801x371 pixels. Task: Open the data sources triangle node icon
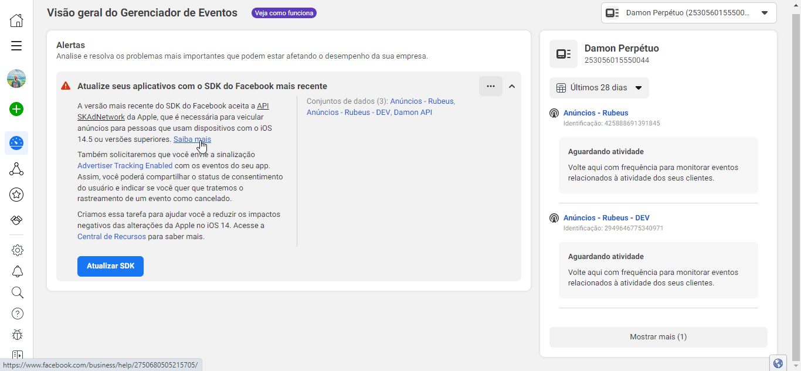(16, 169)
